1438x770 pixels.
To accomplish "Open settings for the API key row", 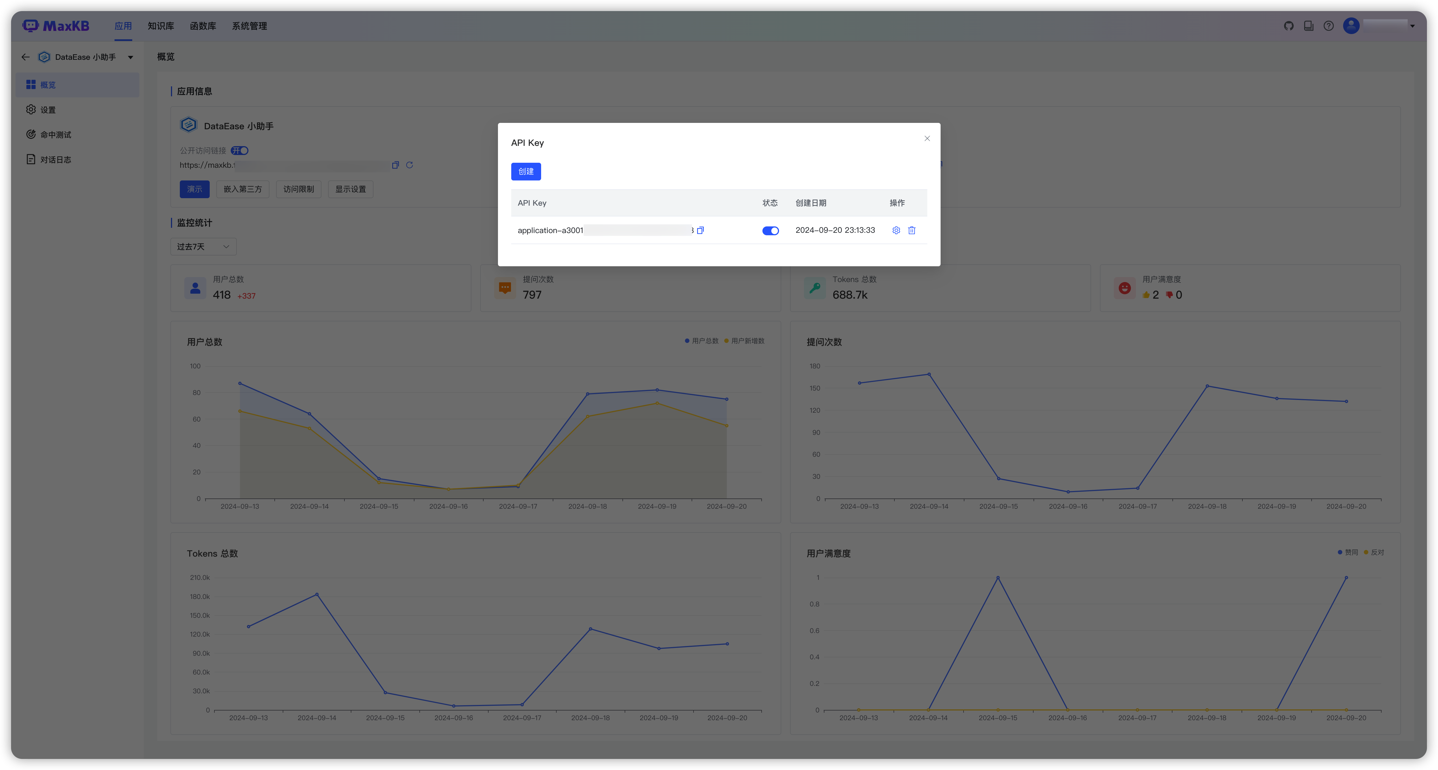I will (896, 230).
